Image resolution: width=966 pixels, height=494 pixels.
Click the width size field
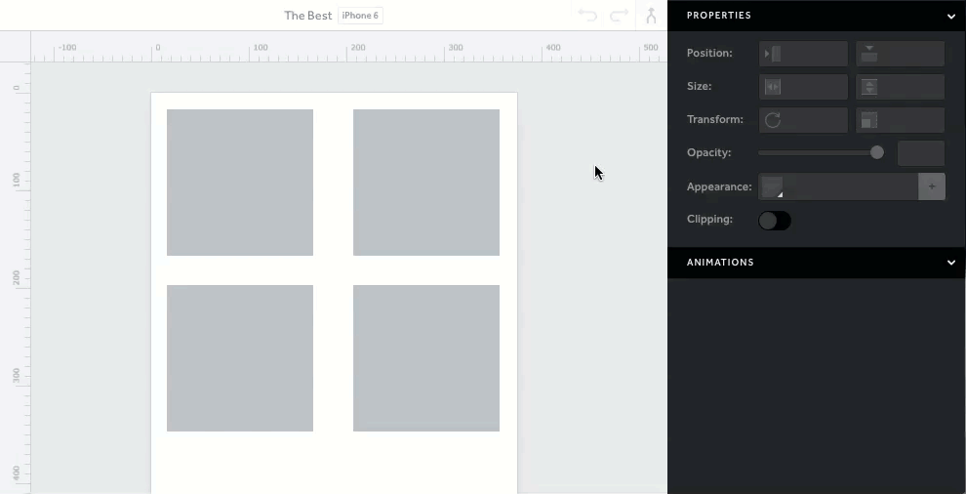(x=803, y=87)
